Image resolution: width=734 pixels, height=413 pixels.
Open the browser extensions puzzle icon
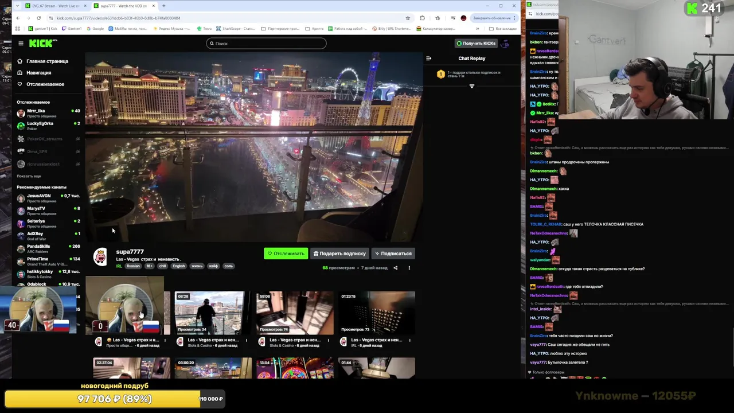[423, 18]
